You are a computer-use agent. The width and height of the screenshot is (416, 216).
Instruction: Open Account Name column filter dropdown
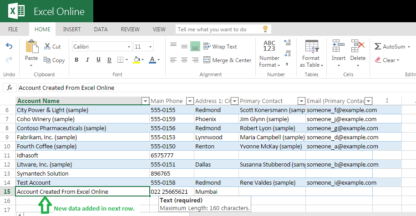145,101
